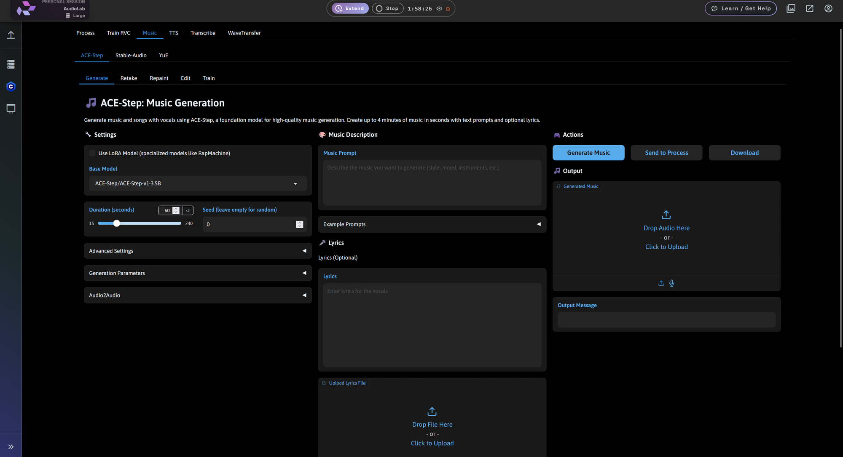This screenshot has width=843, height=457.
Task: Switch to the Transcribe tab
Action: pos(203,33)
